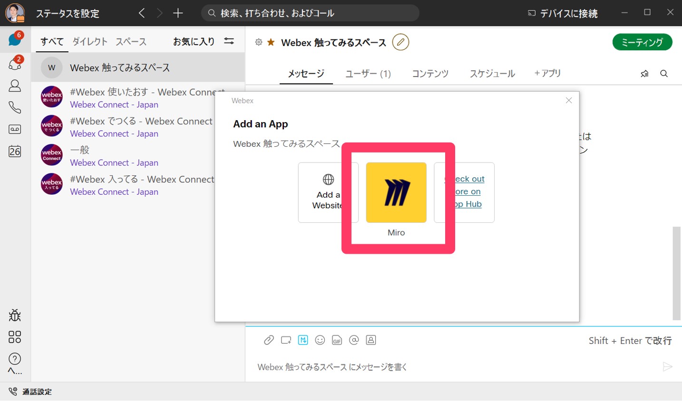Click the GIF icon in message toolbar
The image size is (682, 401).
click(x=337, y=340)
